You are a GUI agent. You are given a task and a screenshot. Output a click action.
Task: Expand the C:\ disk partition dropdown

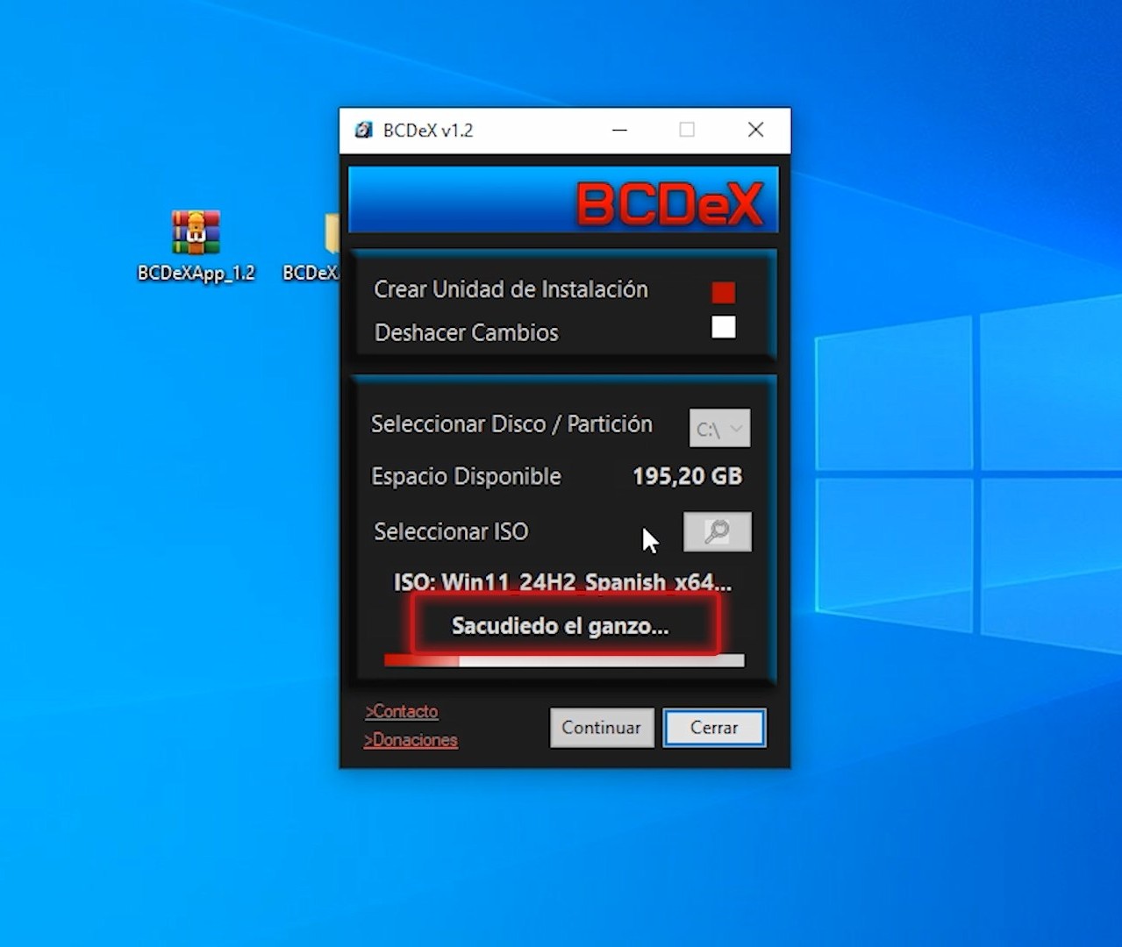[x=719, y=429]
